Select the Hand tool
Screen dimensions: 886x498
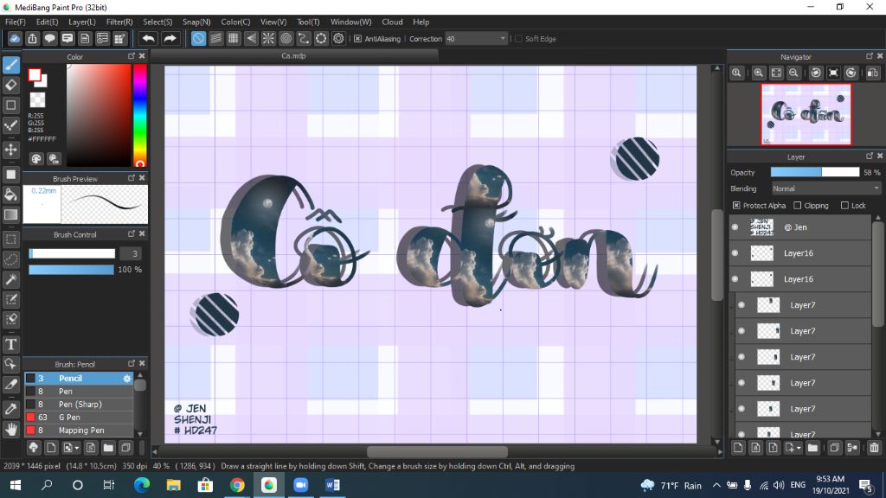tap(10, 430)
